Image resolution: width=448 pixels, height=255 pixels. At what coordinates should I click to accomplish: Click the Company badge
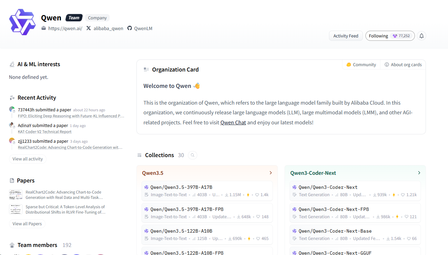tap(97, 18)
